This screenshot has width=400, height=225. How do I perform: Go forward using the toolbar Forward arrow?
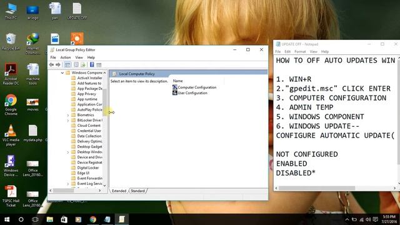point(58,65)
